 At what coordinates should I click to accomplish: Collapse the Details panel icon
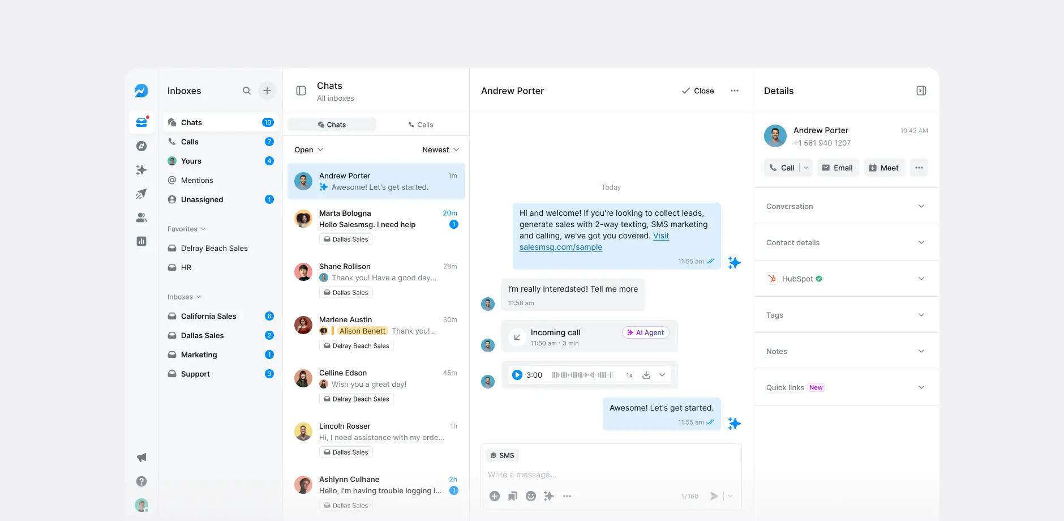pos(921,91)
